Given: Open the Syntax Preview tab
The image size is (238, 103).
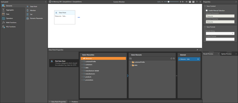Looking at the screenshot, I should (x=229, y=54).
